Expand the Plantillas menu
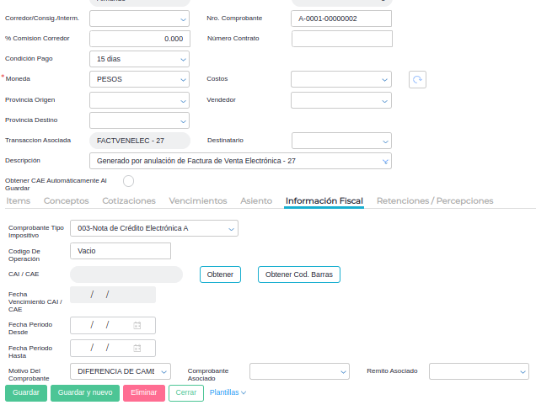The width and height of the screenshot is (536, 405). coord(228,392)
